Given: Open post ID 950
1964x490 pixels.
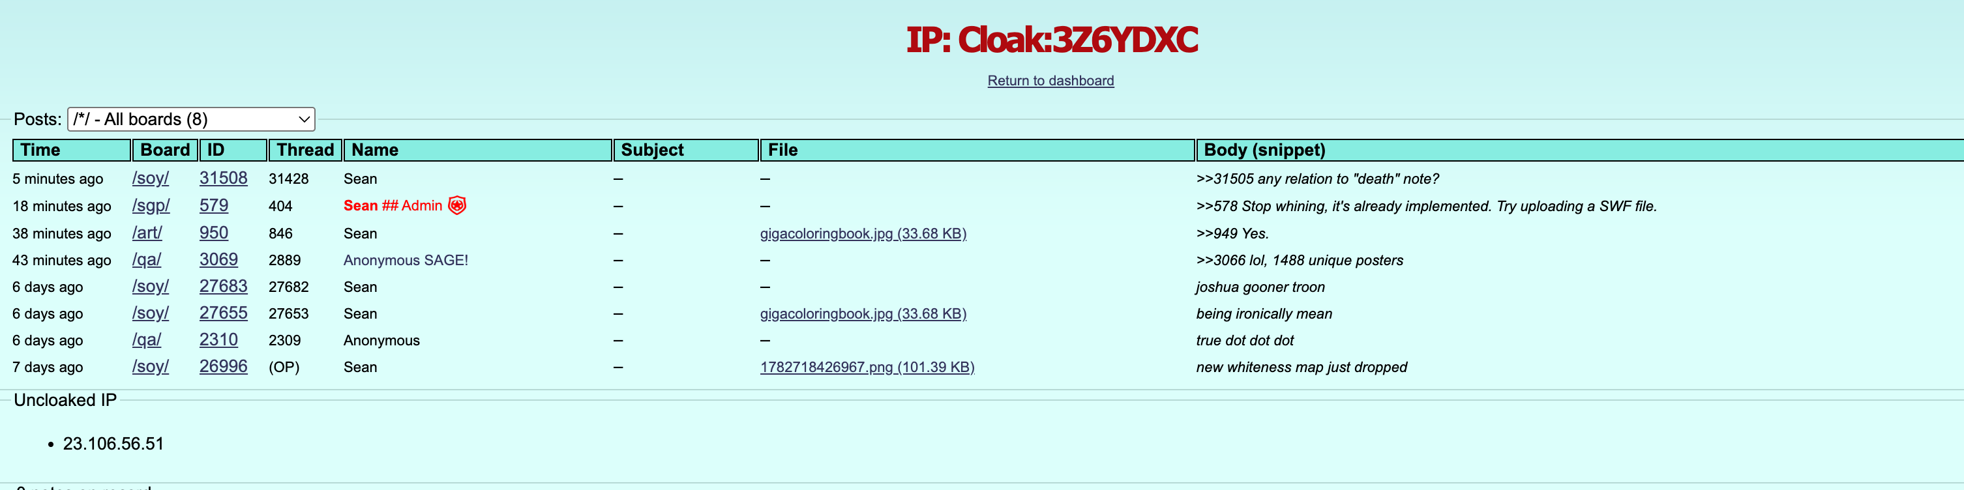Looking at the screenshot, I should pos(213,233).
